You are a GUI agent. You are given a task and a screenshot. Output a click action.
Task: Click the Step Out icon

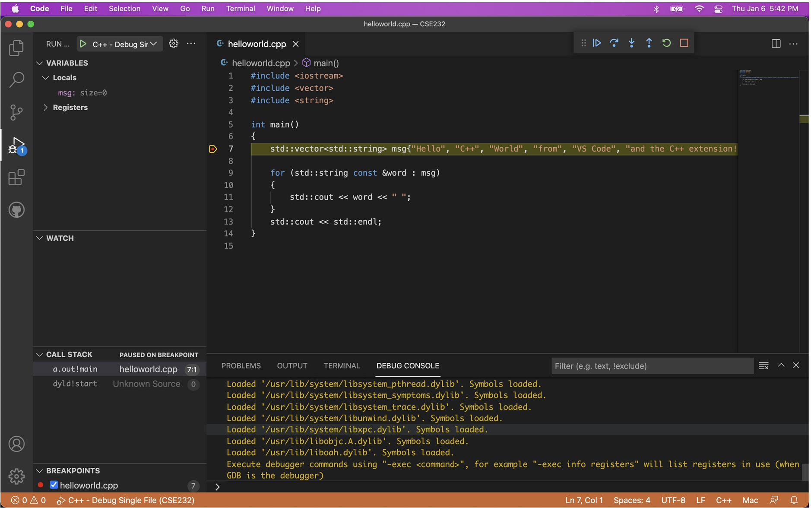649,43
